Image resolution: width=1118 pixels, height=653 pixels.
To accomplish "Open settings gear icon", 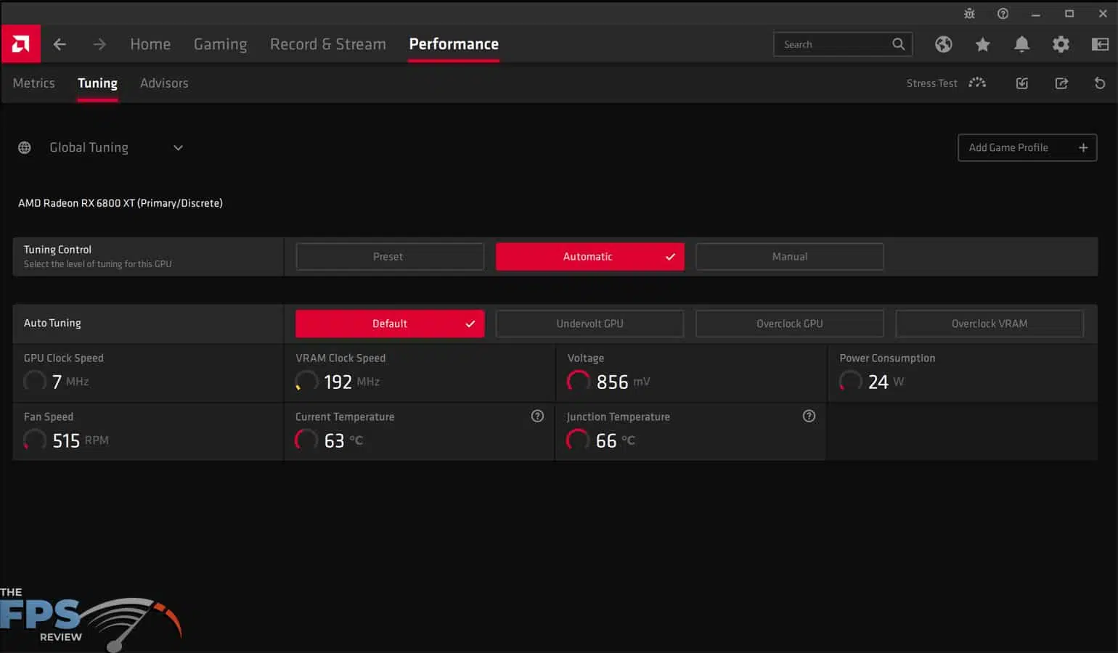I will coord(1061,44).
